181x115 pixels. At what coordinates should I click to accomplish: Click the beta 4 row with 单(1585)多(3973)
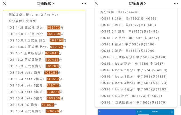[x=134, y=83]
